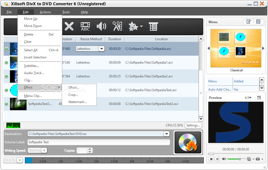The height and width of the screenshot is (170, 268).
Task: Click the list view toolbar icon
Action: click(153, 26)
